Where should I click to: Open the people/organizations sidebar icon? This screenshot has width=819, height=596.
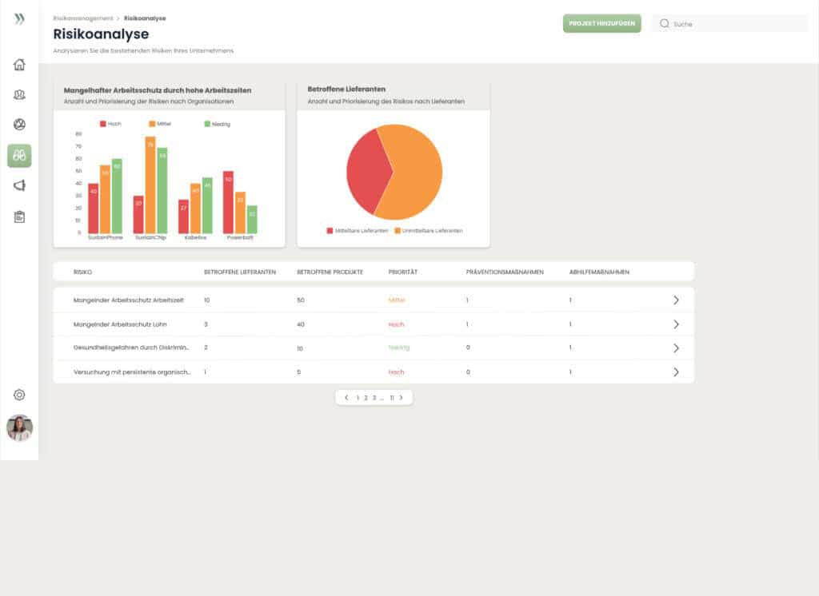tap(19, 94)
